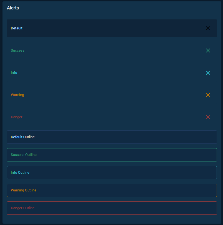
Task: Click the Alerts panel heading
Action: click(x=13, y=8)
